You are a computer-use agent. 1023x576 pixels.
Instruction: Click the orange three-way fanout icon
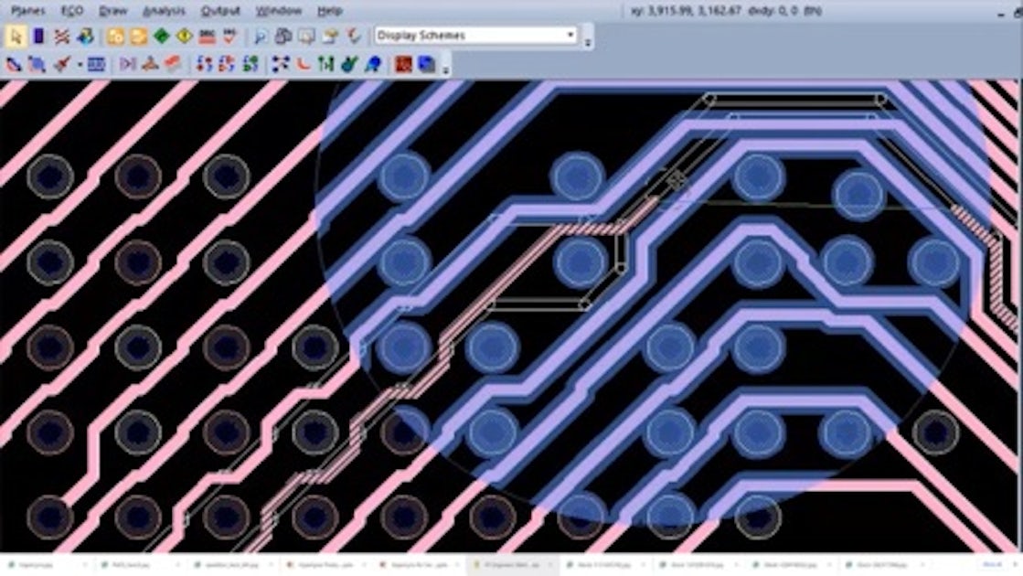(x=150, y=64)
